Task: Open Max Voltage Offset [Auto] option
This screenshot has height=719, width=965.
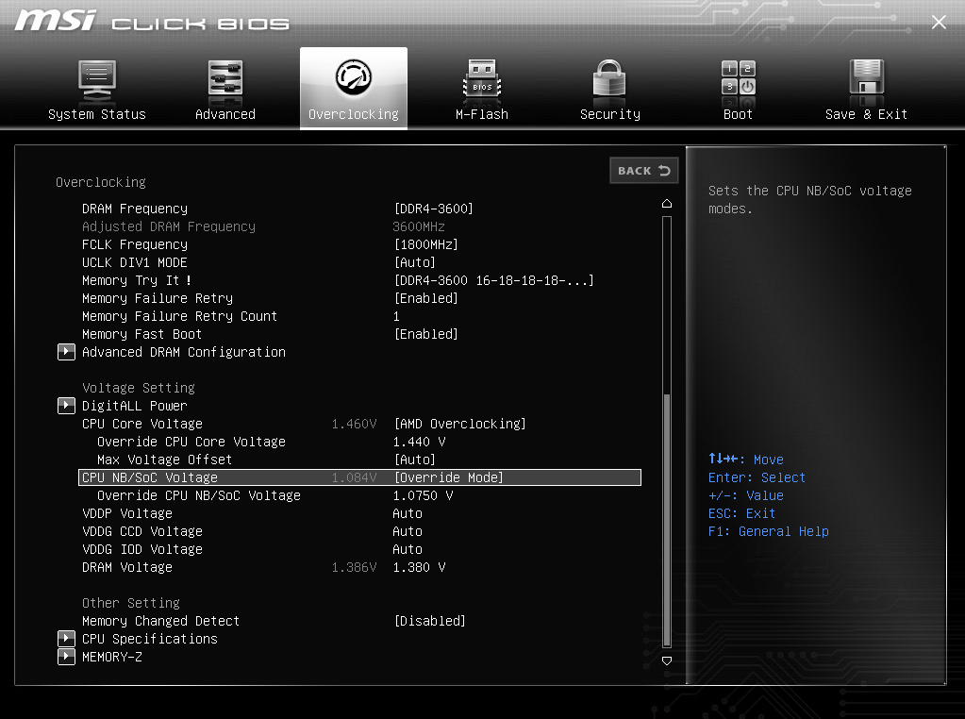Action: click(x=415, y=460)
